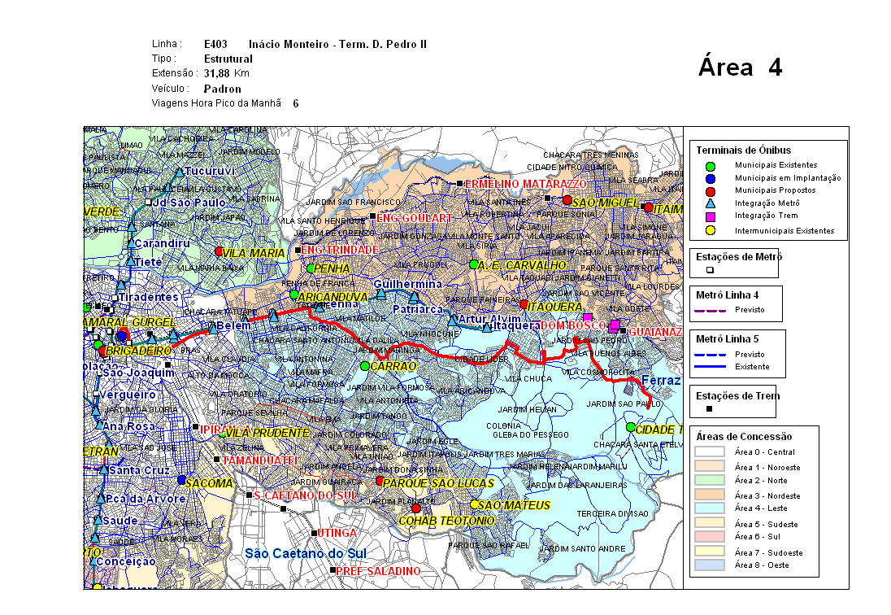Click the vehicle value "Padron"
The image size is (891, 615).
(x=223, y=89)
